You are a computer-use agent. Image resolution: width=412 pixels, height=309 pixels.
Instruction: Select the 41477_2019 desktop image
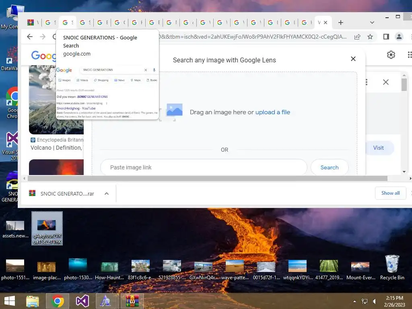pyautogui.click(x=329, y=269)
